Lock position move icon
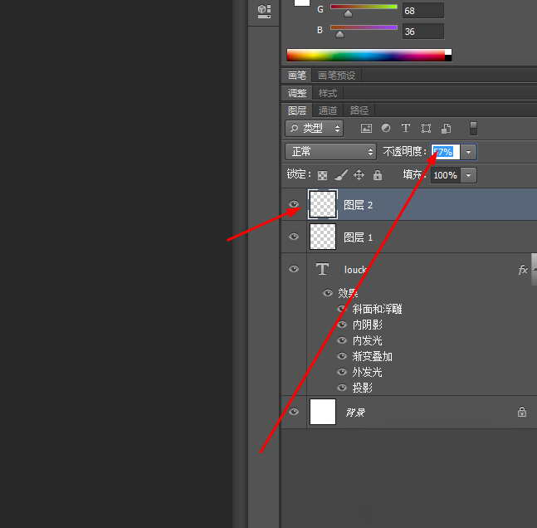 click(359, 175)
